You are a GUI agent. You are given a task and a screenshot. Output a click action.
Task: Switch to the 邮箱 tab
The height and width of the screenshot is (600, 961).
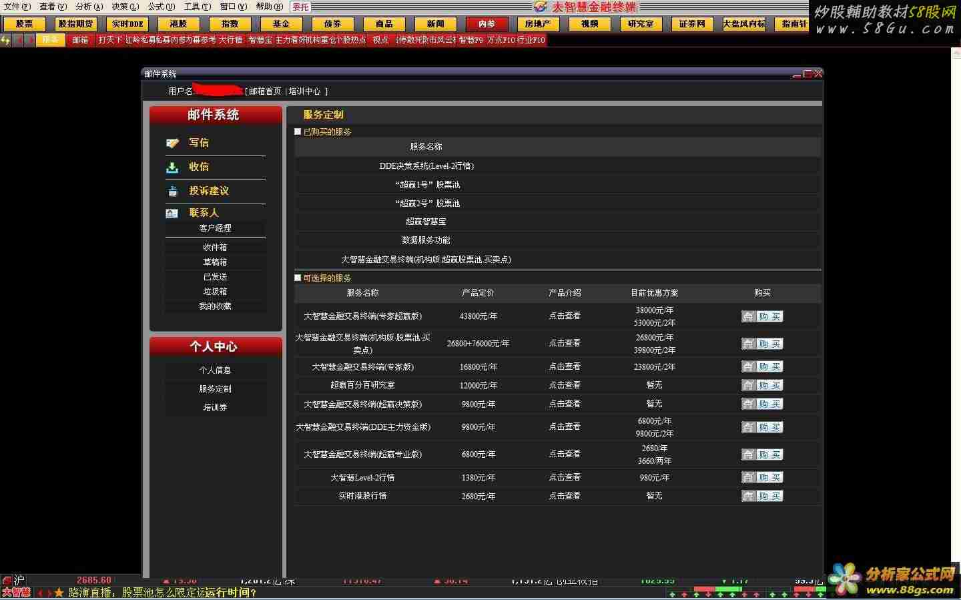click(x=80, y=40)
